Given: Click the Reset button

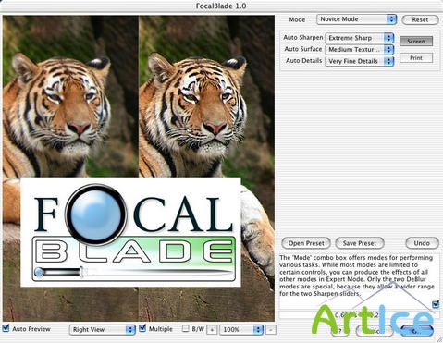Looking at the screenshot, I should [x=420, y=19].
